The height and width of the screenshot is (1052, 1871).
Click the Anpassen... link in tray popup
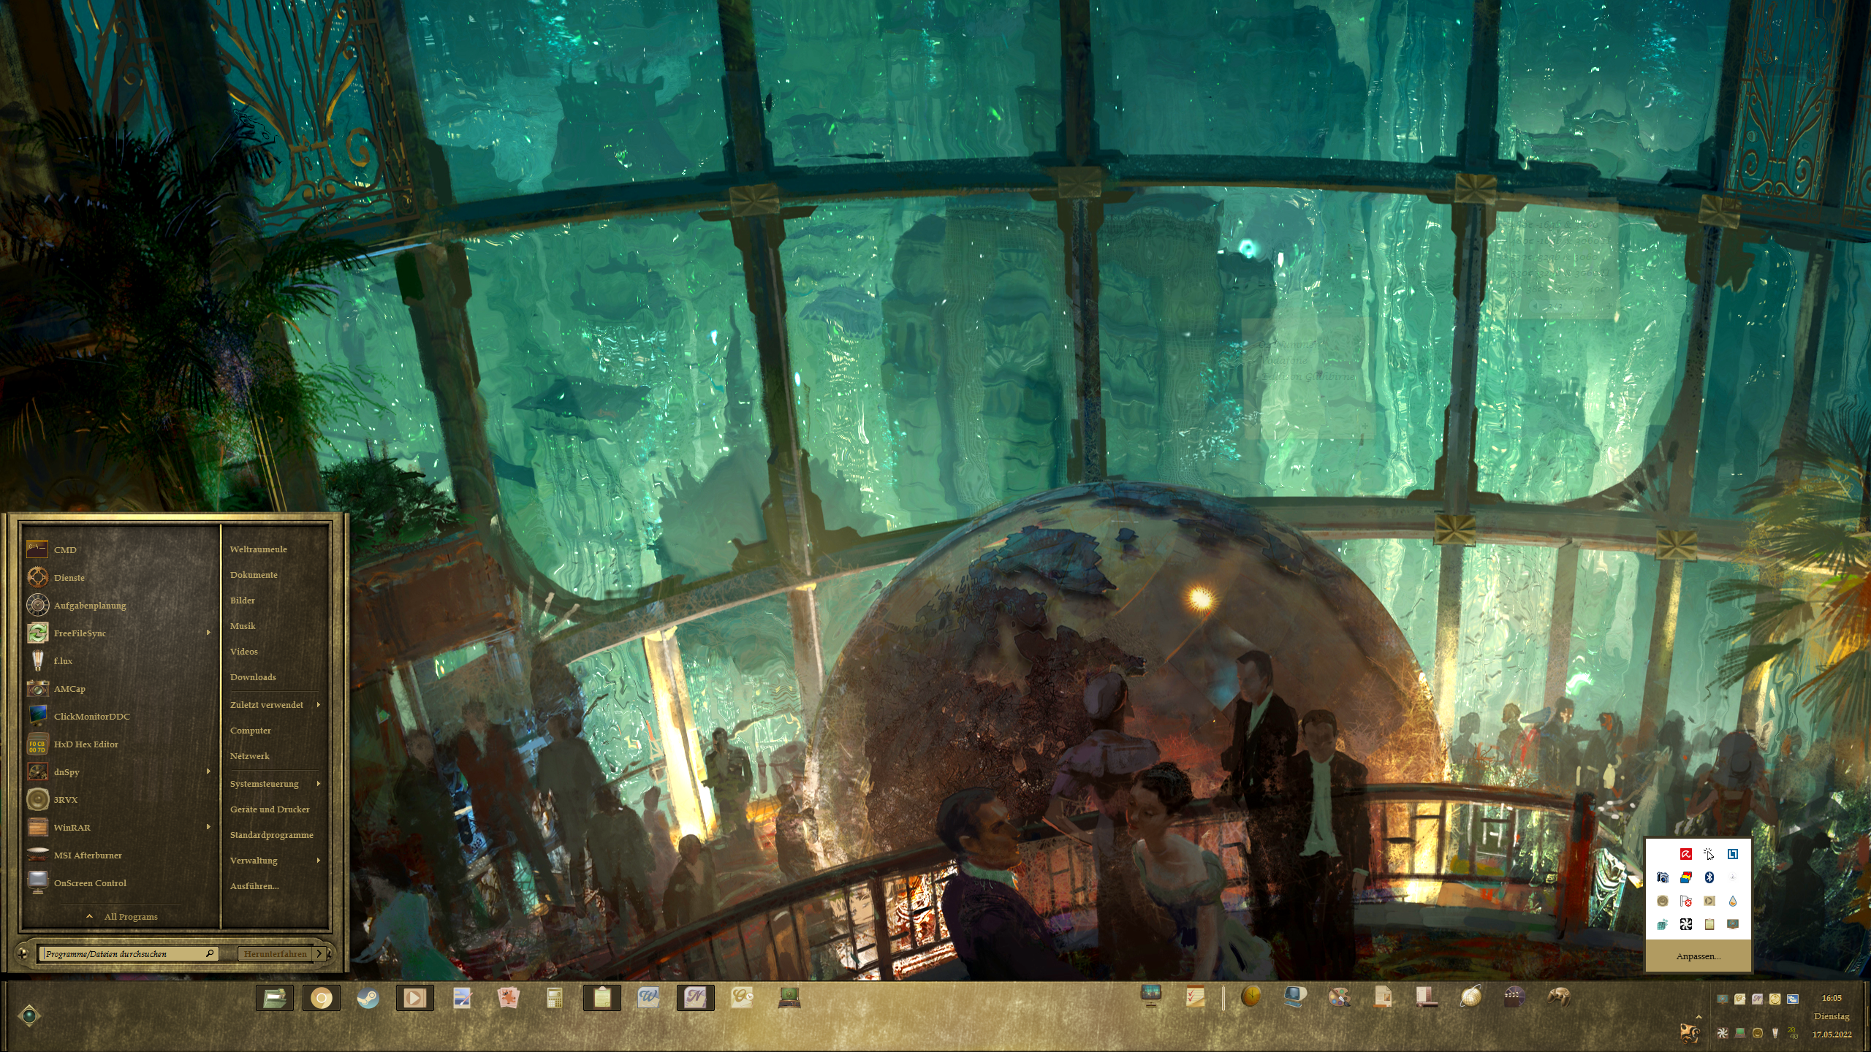pyautogui.click(x=1698, y=956)
